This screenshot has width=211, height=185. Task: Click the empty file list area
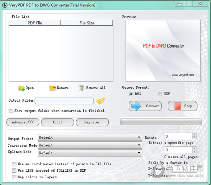pyautogui.click(x=61, y=53)
